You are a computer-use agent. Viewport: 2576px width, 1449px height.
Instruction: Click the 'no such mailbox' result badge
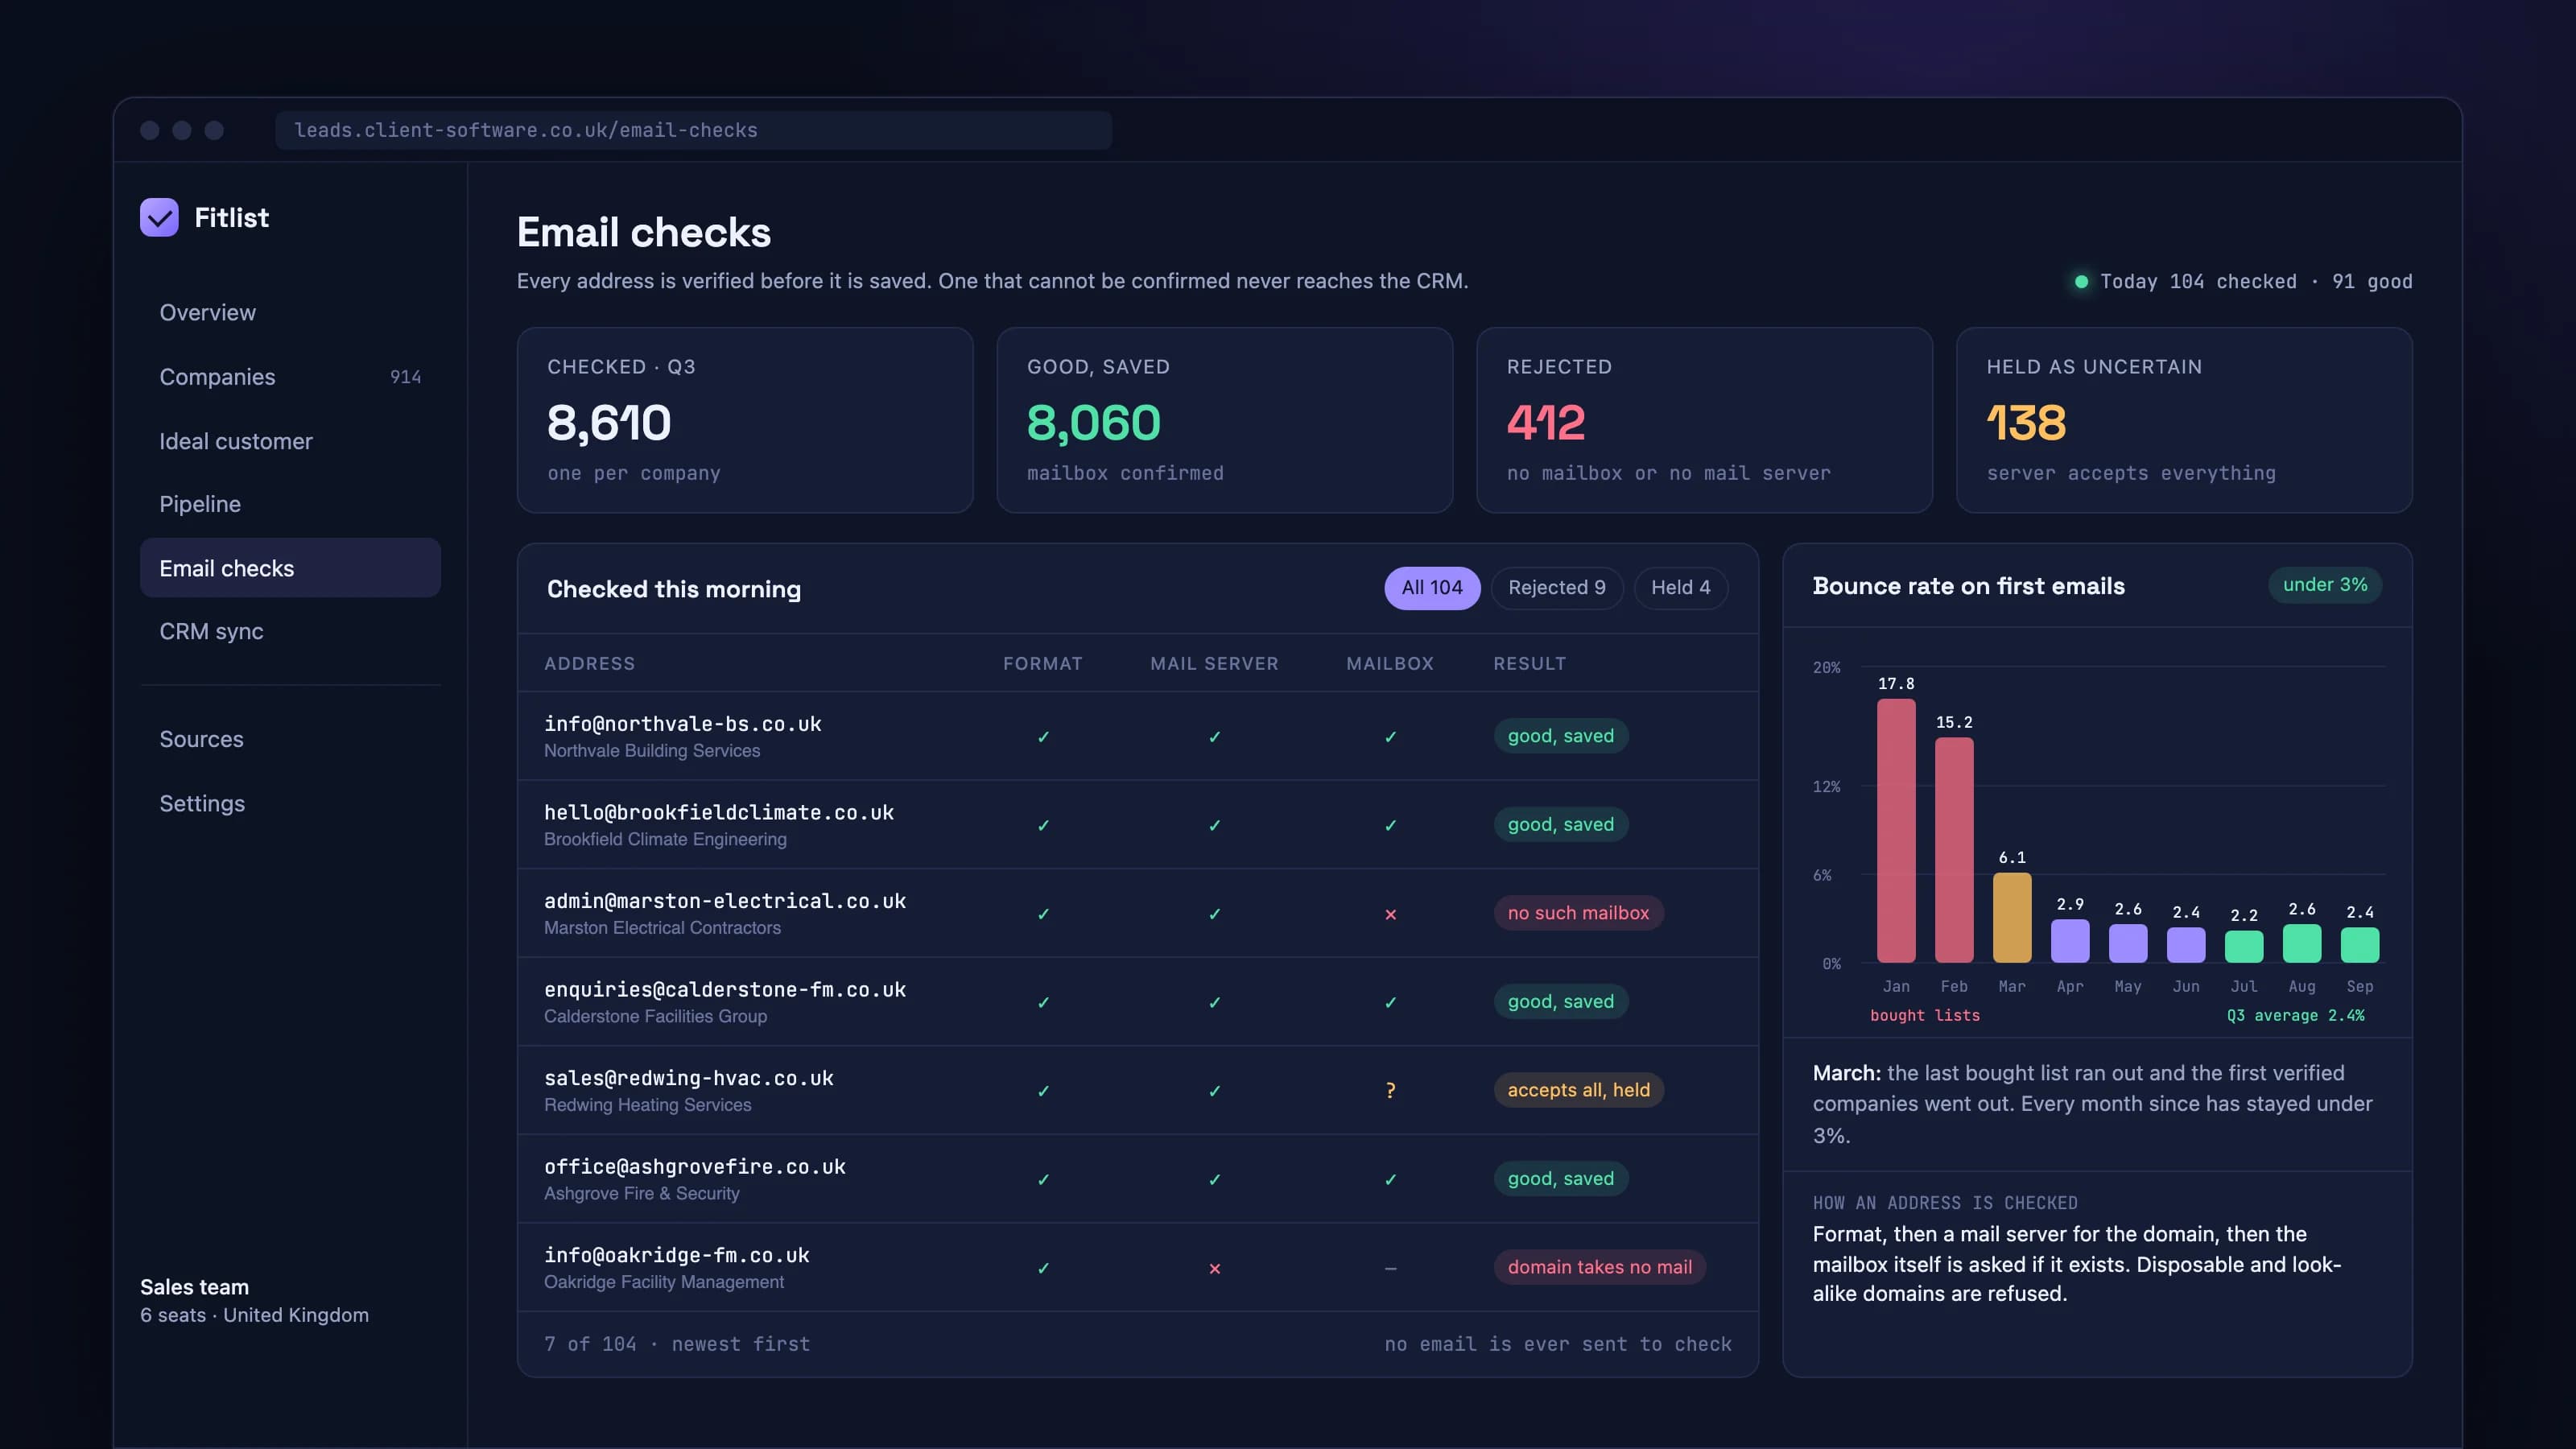click(x=1578, y=913)
